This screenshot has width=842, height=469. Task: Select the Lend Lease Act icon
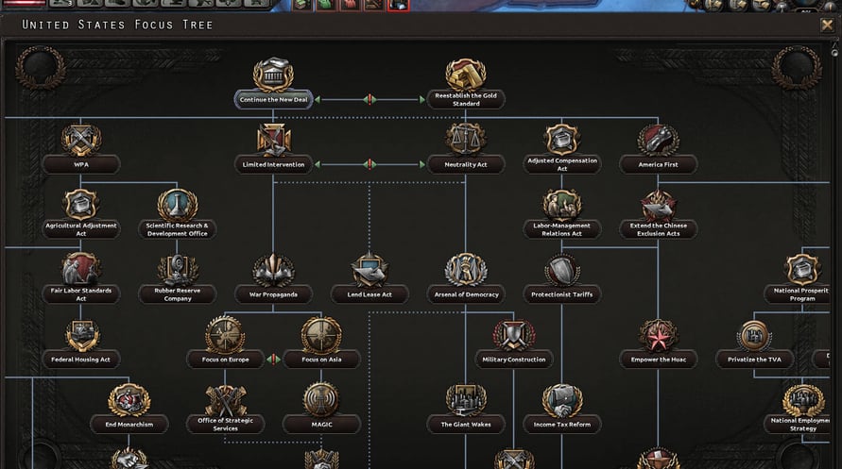click(x=369, y=270)
